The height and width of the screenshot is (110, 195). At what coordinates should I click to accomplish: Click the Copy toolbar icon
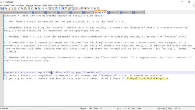coord(22,8)
